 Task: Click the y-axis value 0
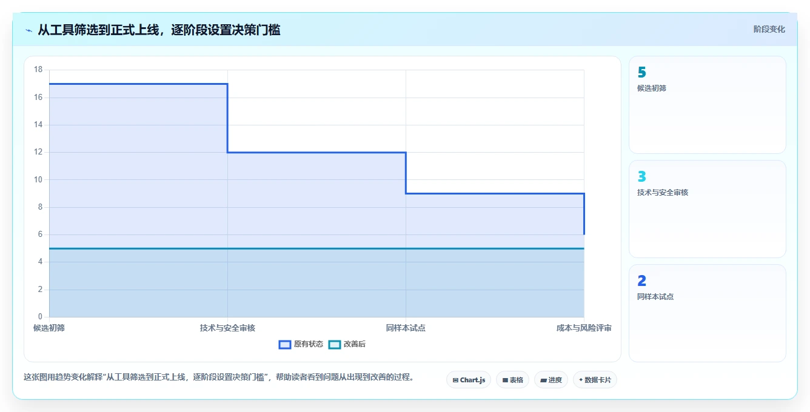click(x=40, y=316)
